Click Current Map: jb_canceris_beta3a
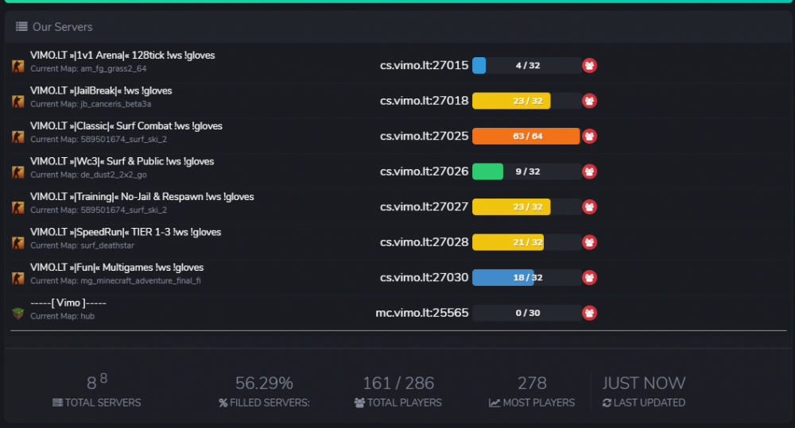The image size is (795, 428). pyautogui.click(x=91, y=104)
